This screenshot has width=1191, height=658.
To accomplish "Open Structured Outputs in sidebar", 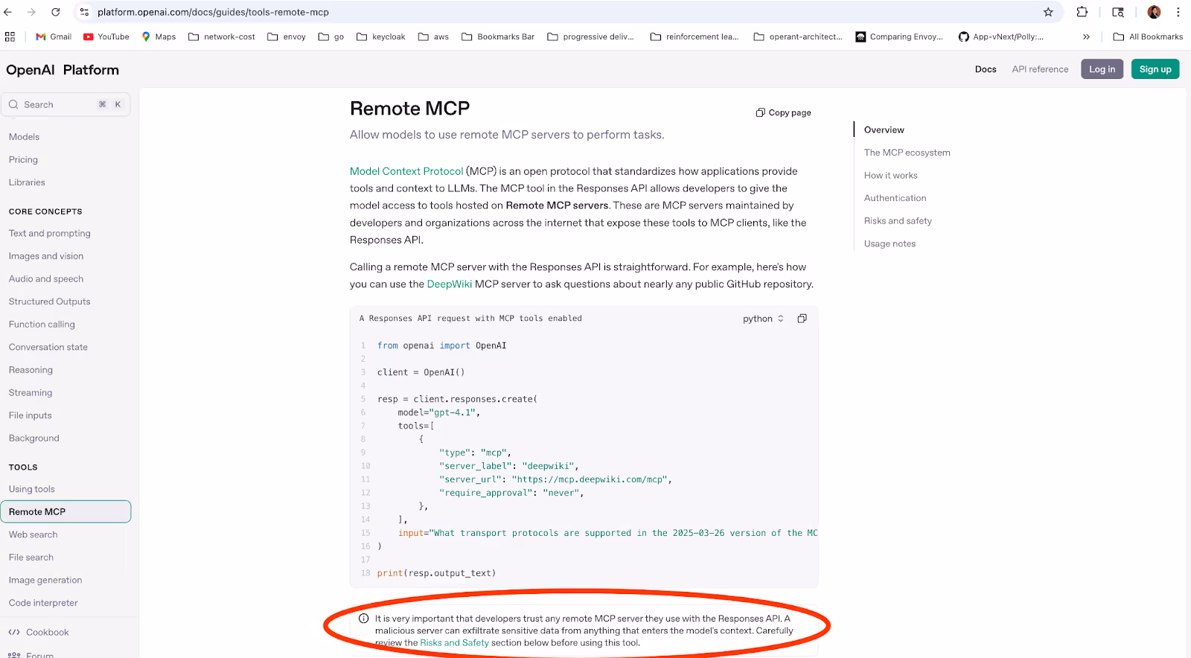I will click(49, 301).
